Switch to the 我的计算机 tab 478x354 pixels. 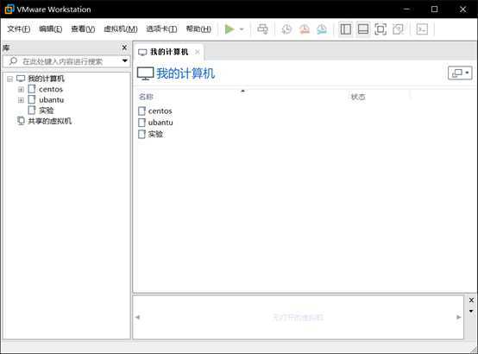(169, 52)
